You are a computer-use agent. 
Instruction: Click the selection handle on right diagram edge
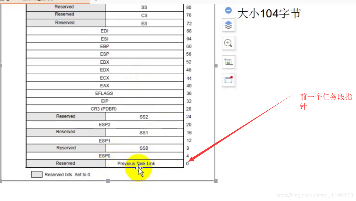click(x=216, y=65)
